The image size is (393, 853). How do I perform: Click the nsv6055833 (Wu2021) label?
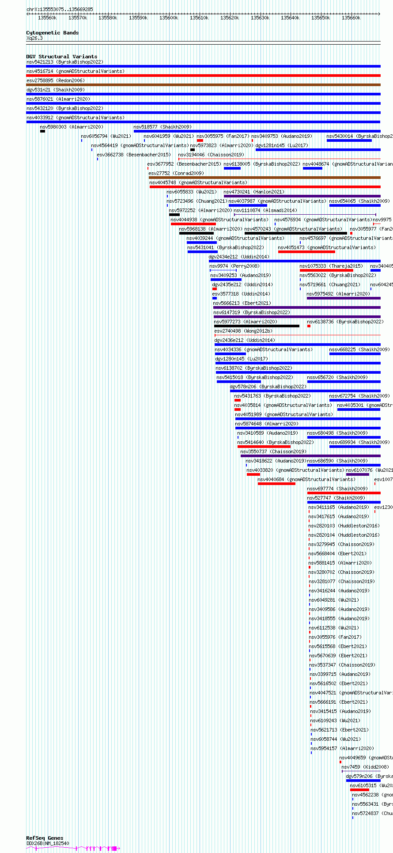click(x=192, y=192)
